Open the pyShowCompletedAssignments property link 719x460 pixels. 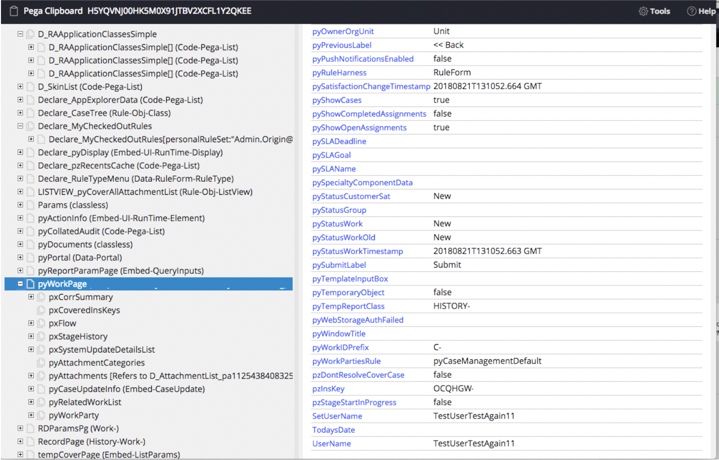pos(369,114)
